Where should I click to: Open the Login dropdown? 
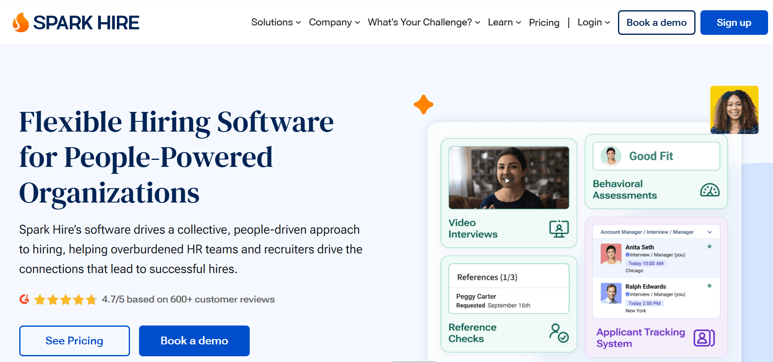(594, 22)
